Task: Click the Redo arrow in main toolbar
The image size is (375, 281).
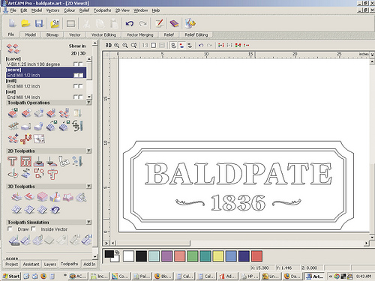Action: 143,24
